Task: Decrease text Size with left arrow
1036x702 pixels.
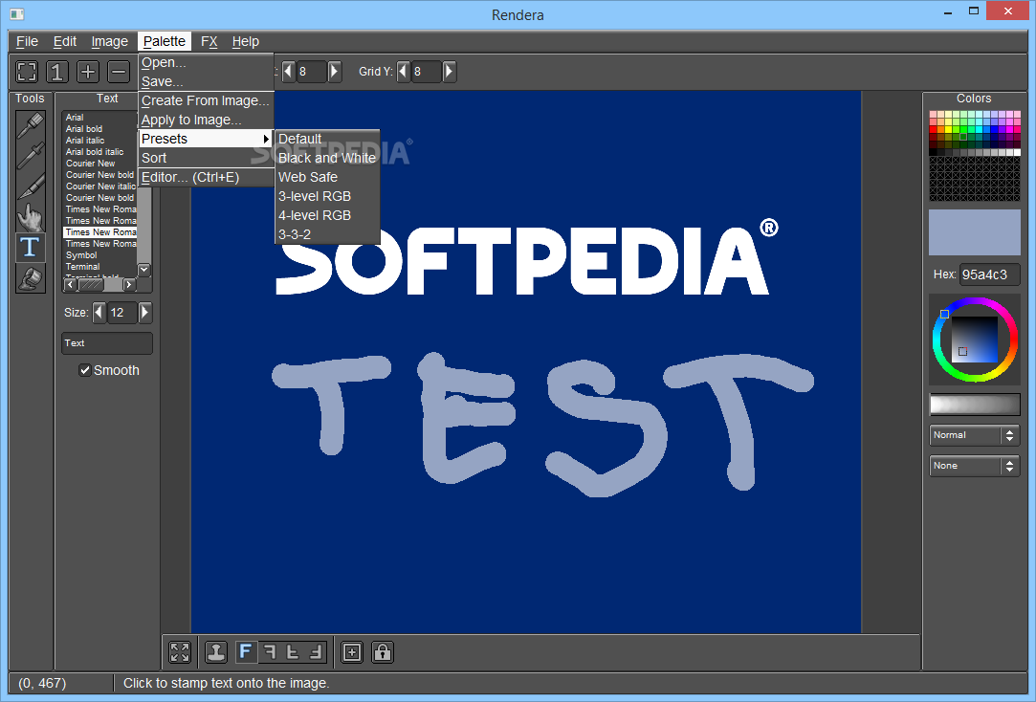Action: [x=99, y=313]
